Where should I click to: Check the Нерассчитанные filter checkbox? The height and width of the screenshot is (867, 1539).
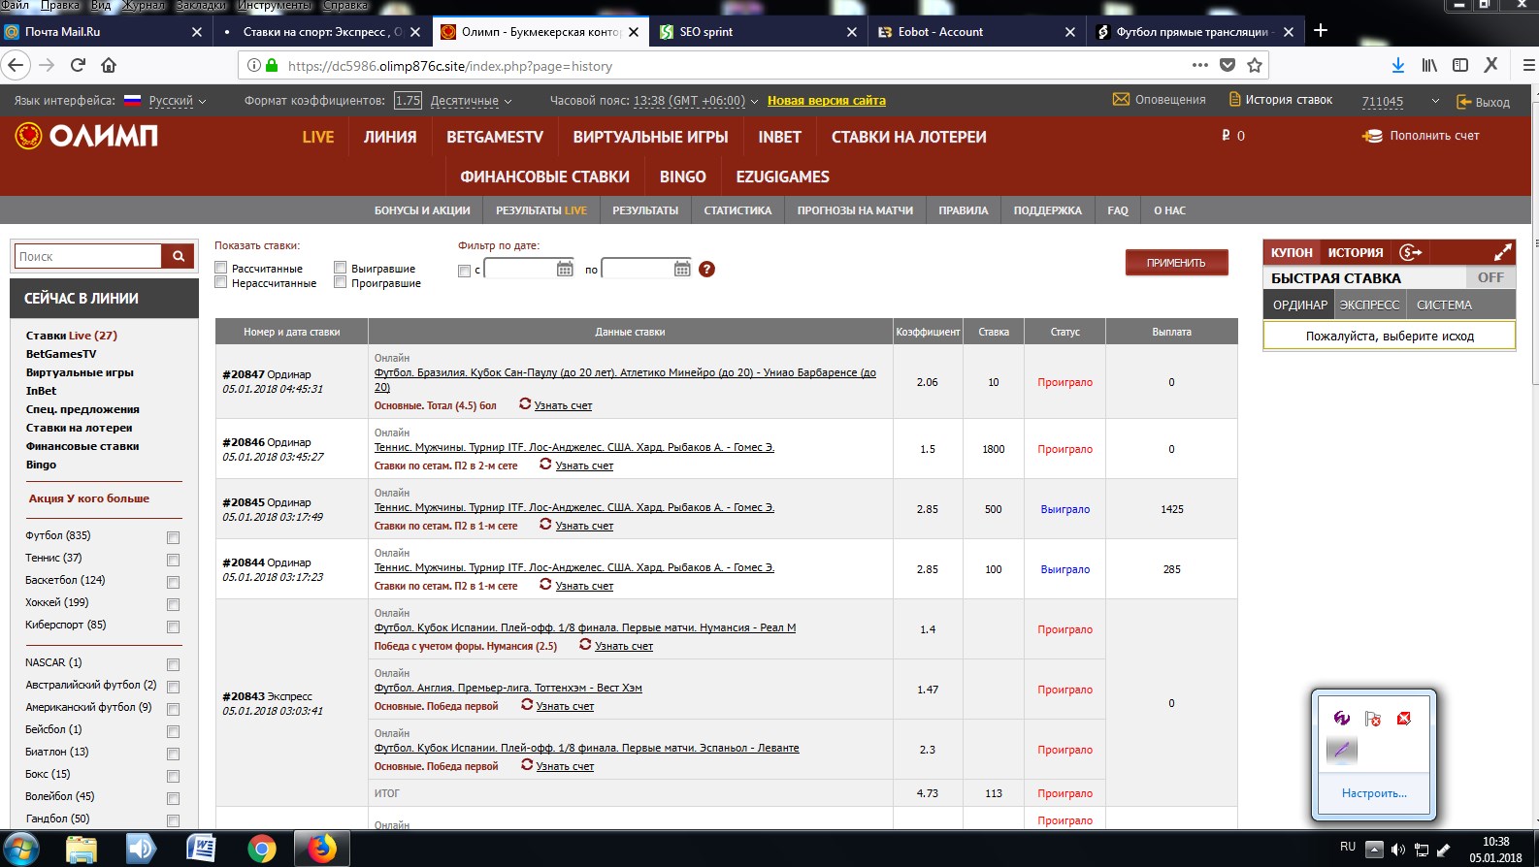pyautogui.click(x=221, y=282)
